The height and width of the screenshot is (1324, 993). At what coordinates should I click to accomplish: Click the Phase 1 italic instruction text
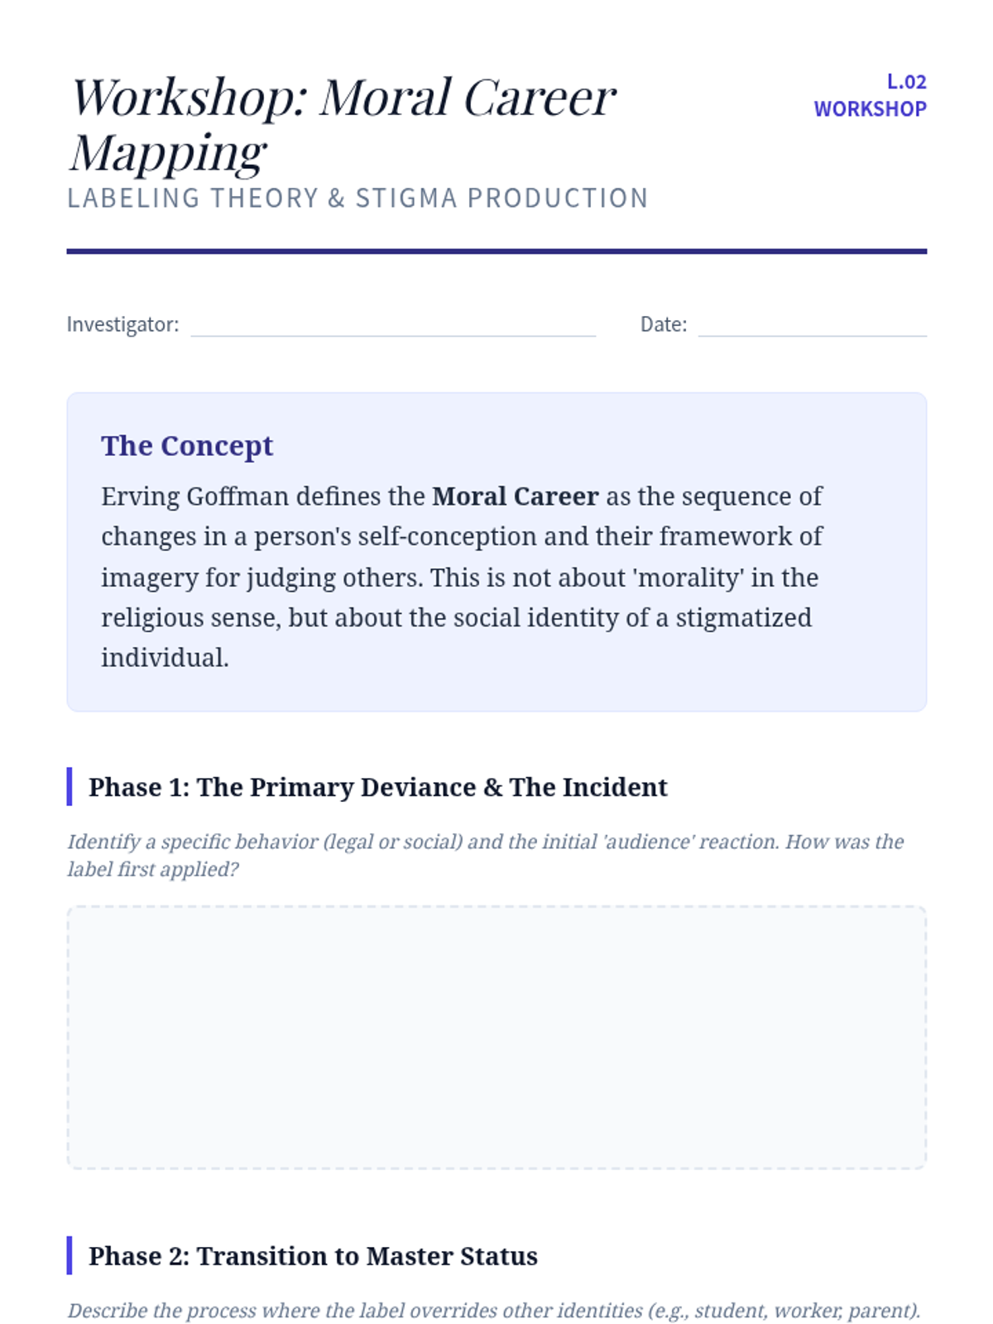(486, 856)
